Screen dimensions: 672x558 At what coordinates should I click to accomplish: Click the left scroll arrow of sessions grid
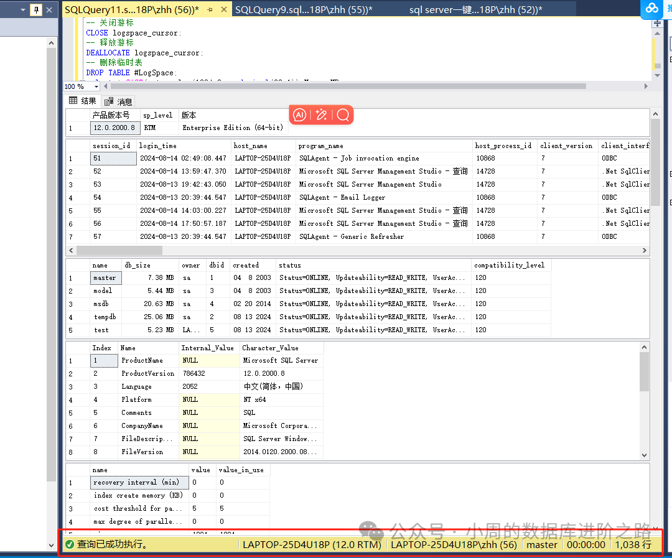pos(72,250)
